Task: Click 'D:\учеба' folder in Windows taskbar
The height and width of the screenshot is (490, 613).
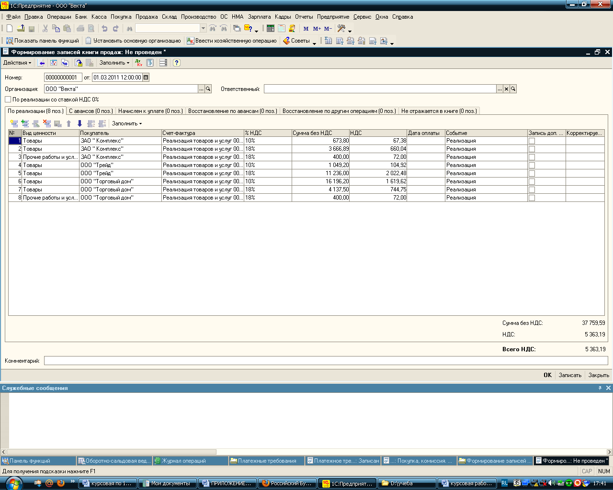Action: pyautogui.click(x=407, y=483)
